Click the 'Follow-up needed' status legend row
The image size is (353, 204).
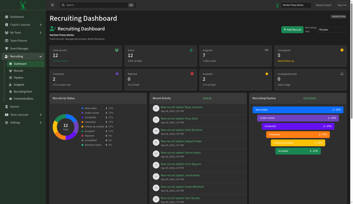pos(97,127)
